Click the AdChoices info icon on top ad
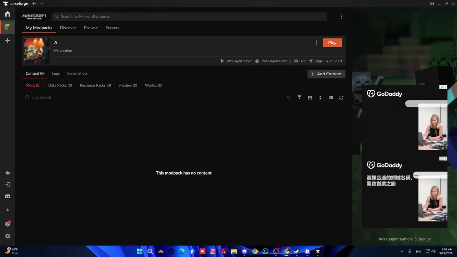The width and height of the screenshot is (457, 257). coord(441,87)
